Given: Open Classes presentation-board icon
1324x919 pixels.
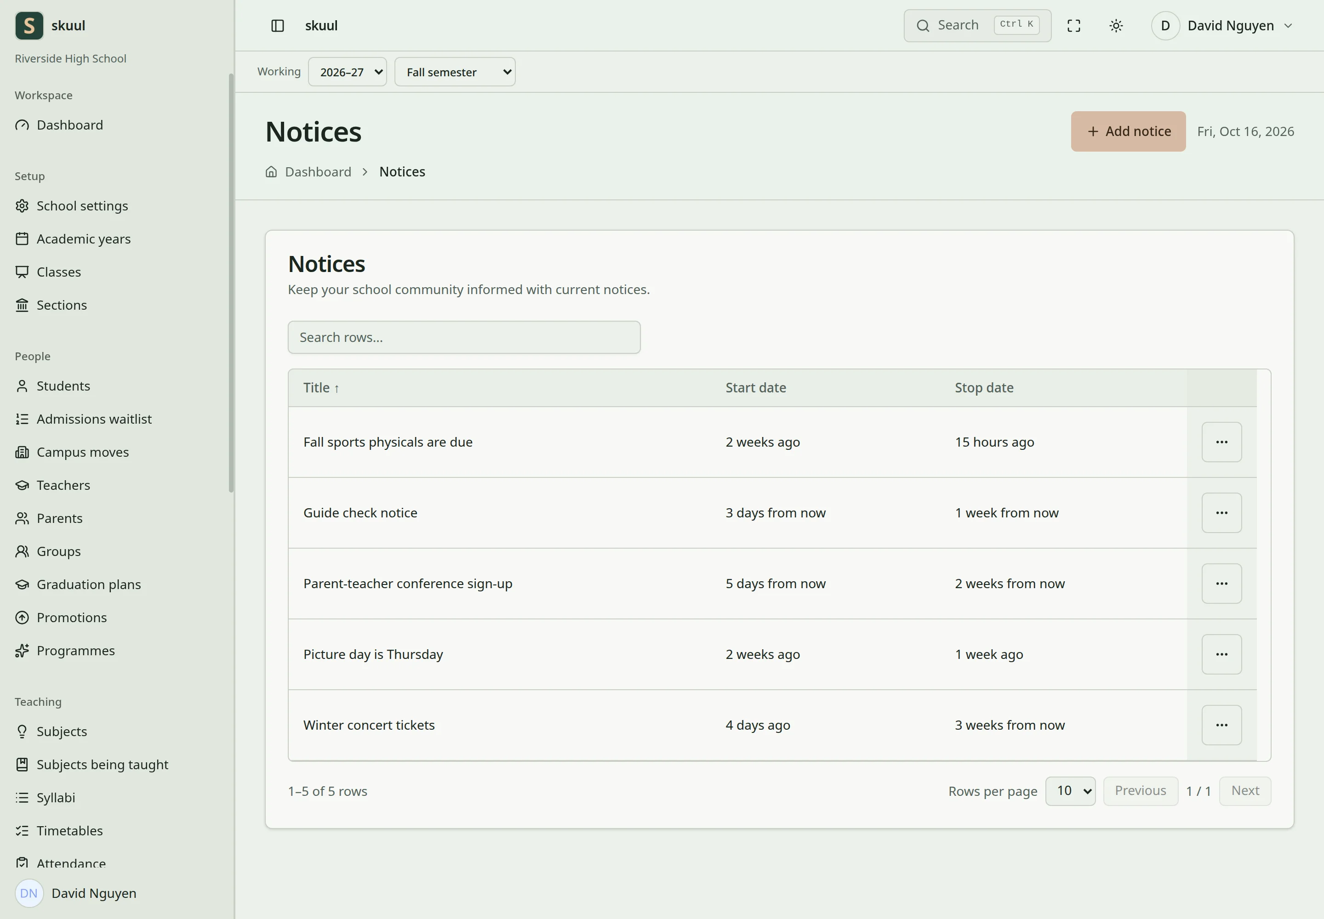Looking at the screenshot, I should 22,272.
